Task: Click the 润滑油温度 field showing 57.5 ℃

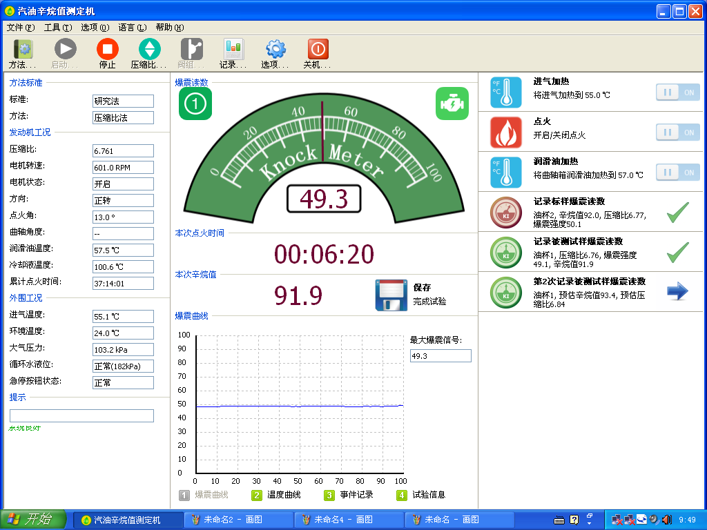Action: [x=123, y=250]
